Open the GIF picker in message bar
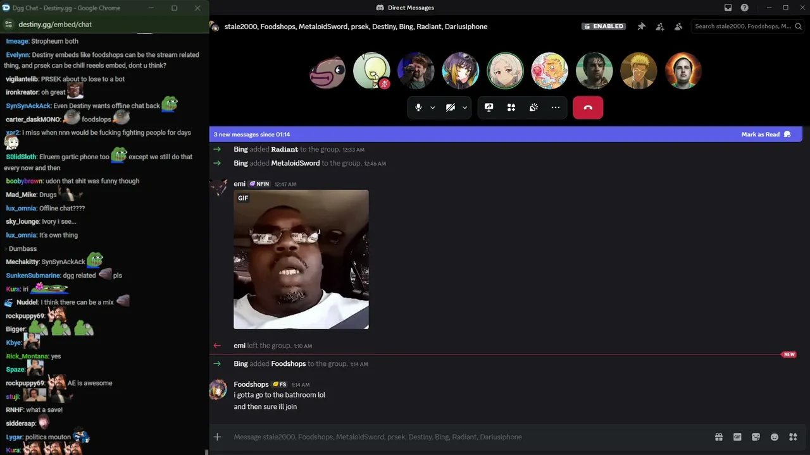 tap(737, 437)
